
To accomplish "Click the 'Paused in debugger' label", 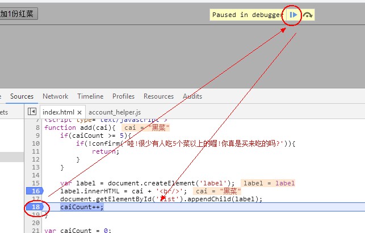I will point(246,15).
